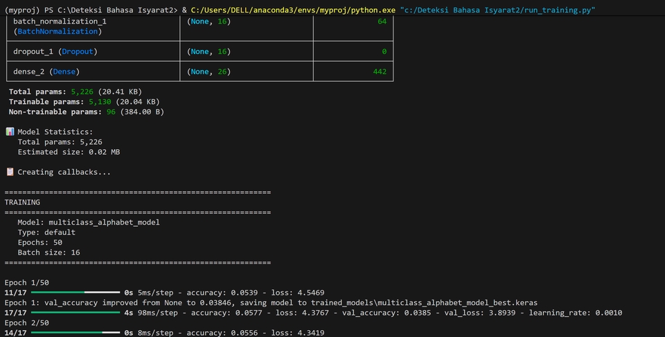Click the multiclass_alphabet_model_best.keras filename
The height and width of the screenshot is (337, 665).
point(458,302)
